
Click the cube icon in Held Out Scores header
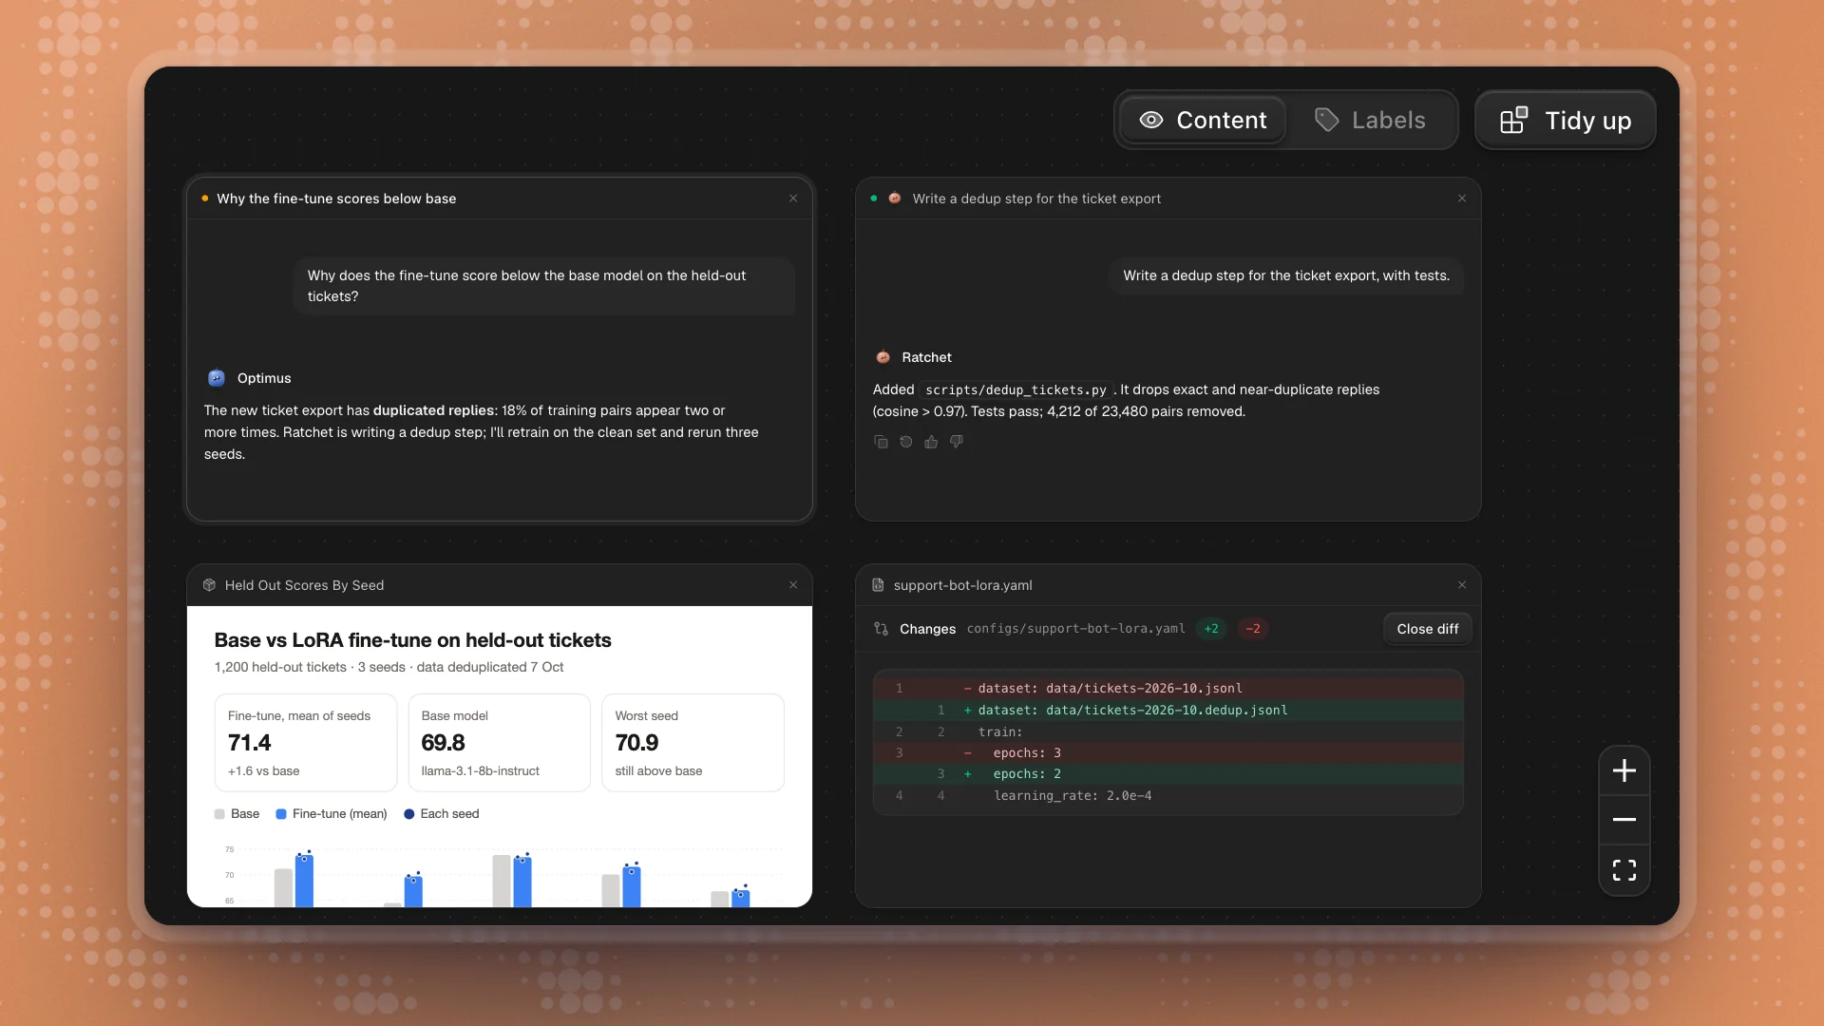coord(209,585)
